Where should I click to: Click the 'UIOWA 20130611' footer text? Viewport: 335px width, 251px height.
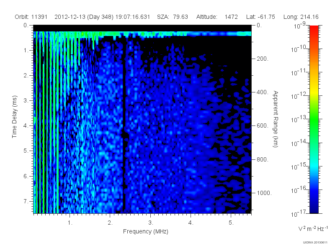(x=315, y=243)
